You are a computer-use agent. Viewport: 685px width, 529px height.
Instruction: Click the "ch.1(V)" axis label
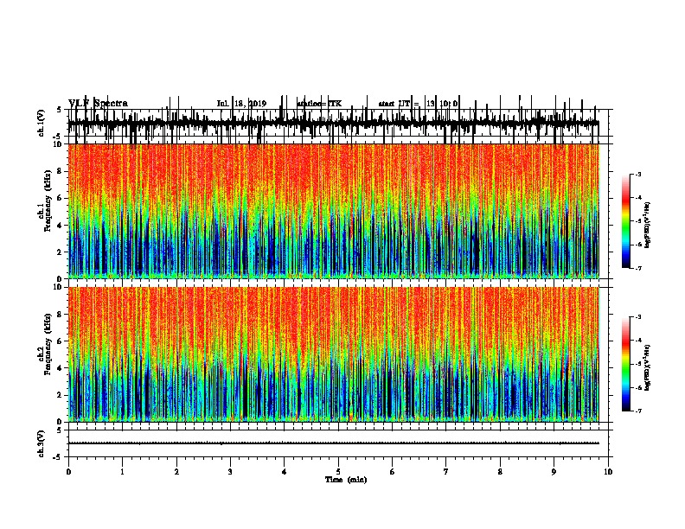(x=42, y=123)
